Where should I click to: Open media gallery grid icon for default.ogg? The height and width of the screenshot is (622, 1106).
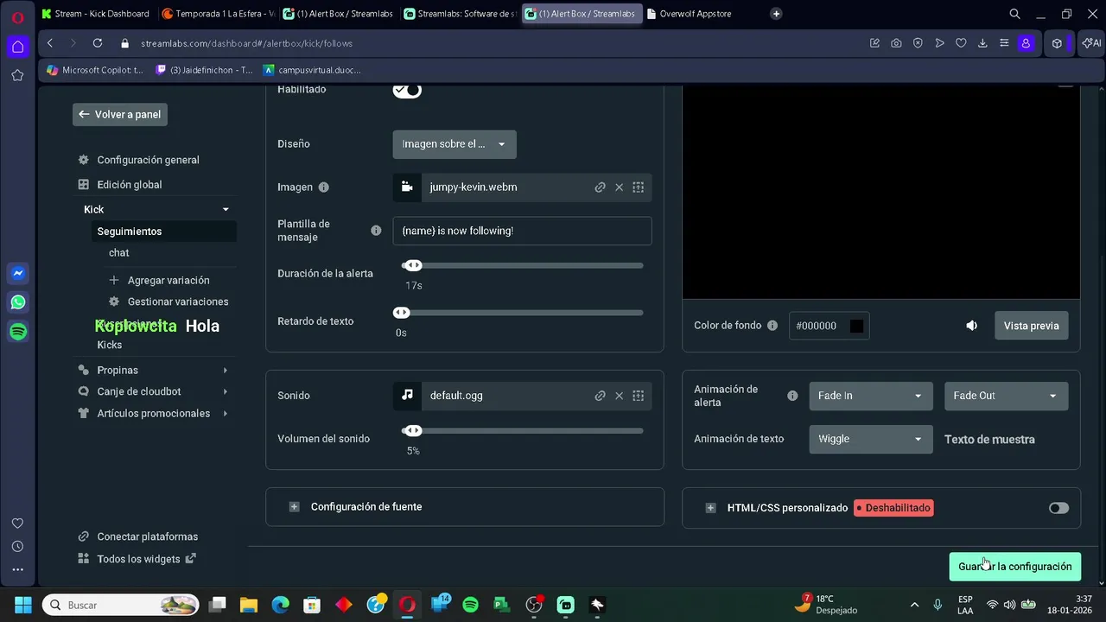click(638, 396)
